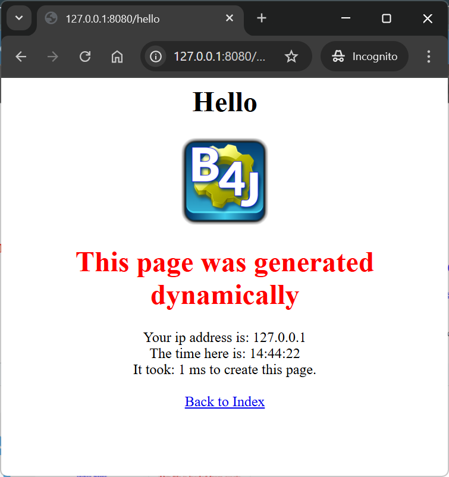
Task: Click 'The time here is: 14:44:22'
Action: tap(225, 353)
